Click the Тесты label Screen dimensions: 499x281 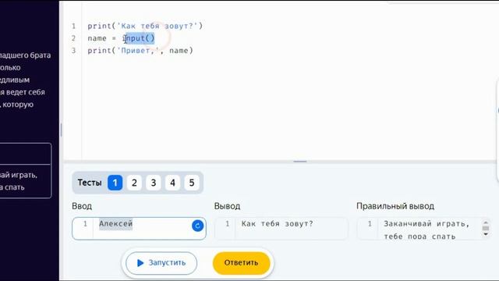(90, 183)
